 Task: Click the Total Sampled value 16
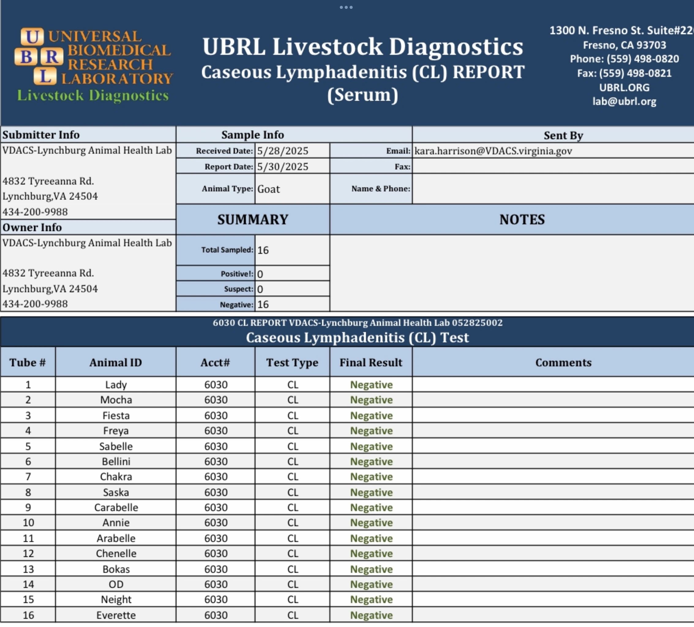pyautogui.click(x=263, y=250)
